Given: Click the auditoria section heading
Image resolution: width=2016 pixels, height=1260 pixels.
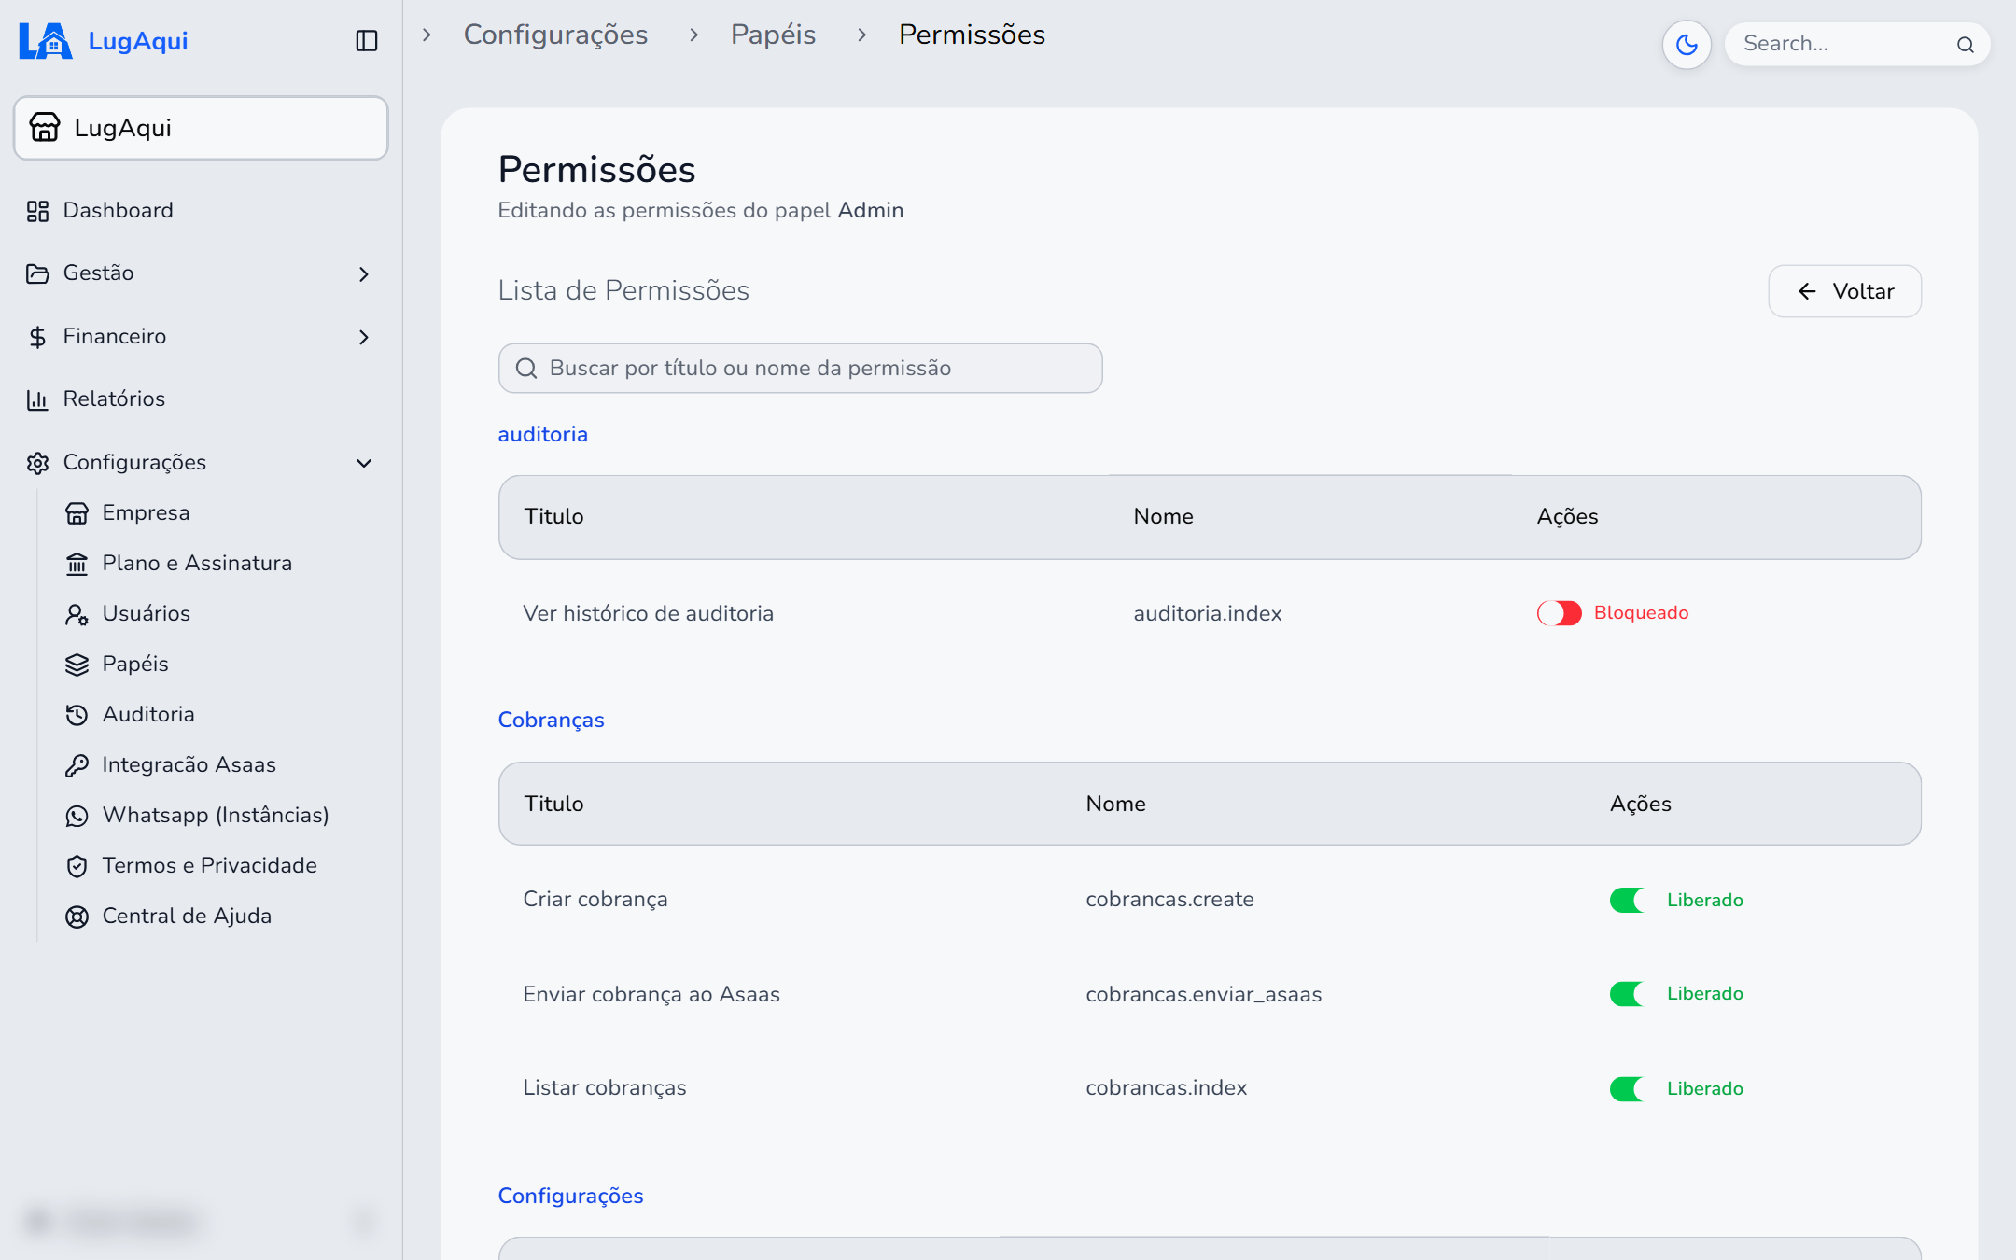Looking at the screenshot, I should [x=542, y=434].
